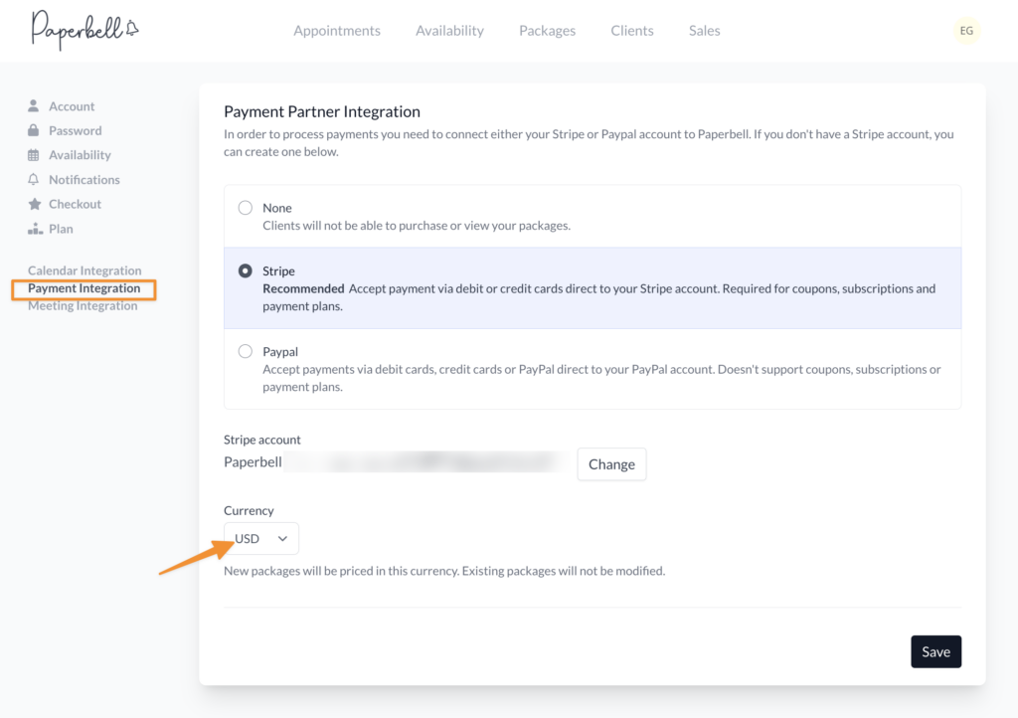Select the None payment option
The height and width of the screenshot is (718, 1018).
click(246, 209)
